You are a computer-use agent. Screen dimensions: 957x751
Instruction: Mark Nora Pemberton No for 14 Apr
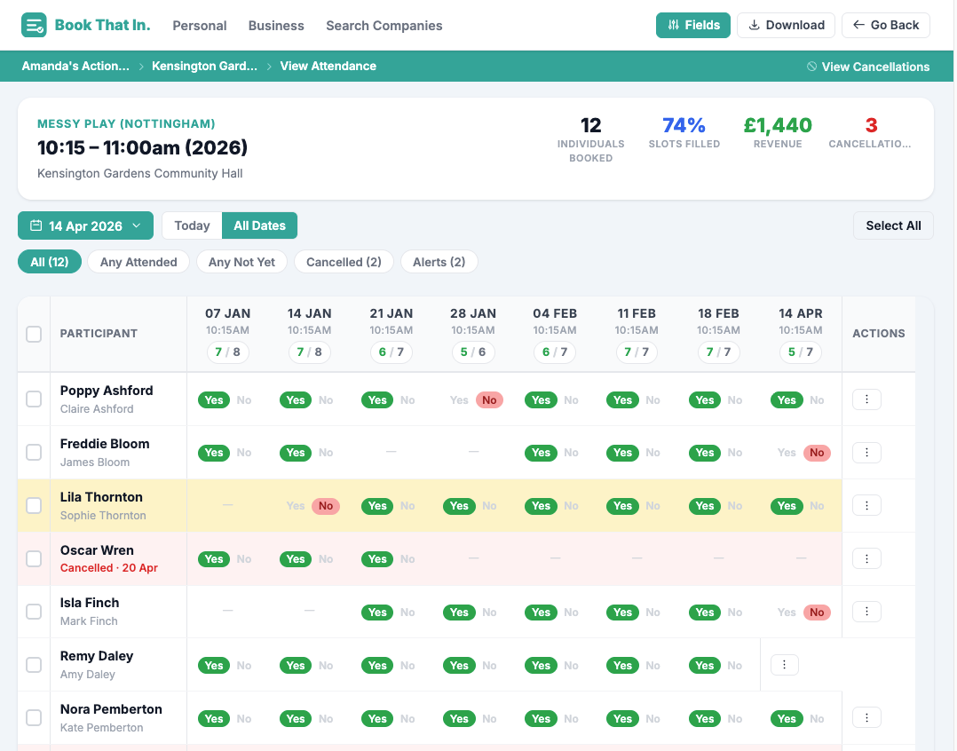coord(817,719)
